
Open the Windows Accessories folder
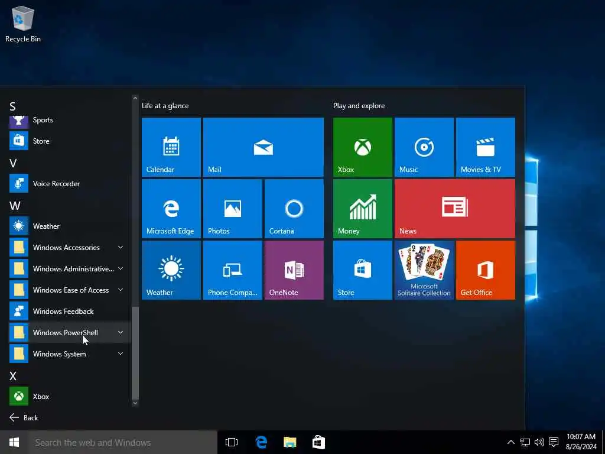70,248
